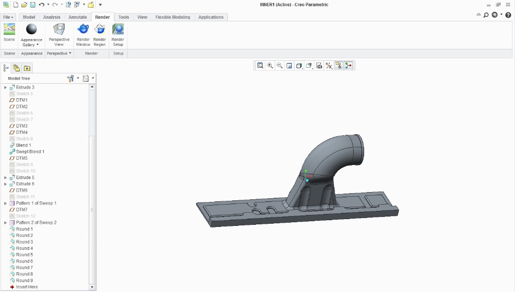The height and width of the screenshot is (292, 515).
Task: Click the Regenerate icon in the top toolbar
Action: pyautogui.click(x=68, y=5)
